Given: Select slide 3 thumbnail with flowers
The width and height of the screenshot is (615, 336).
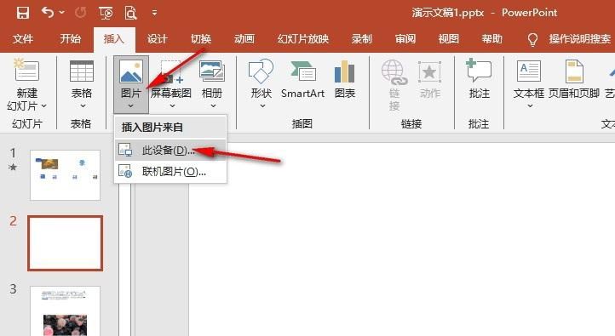Looking at the screenshot, I should coord(65,311).
